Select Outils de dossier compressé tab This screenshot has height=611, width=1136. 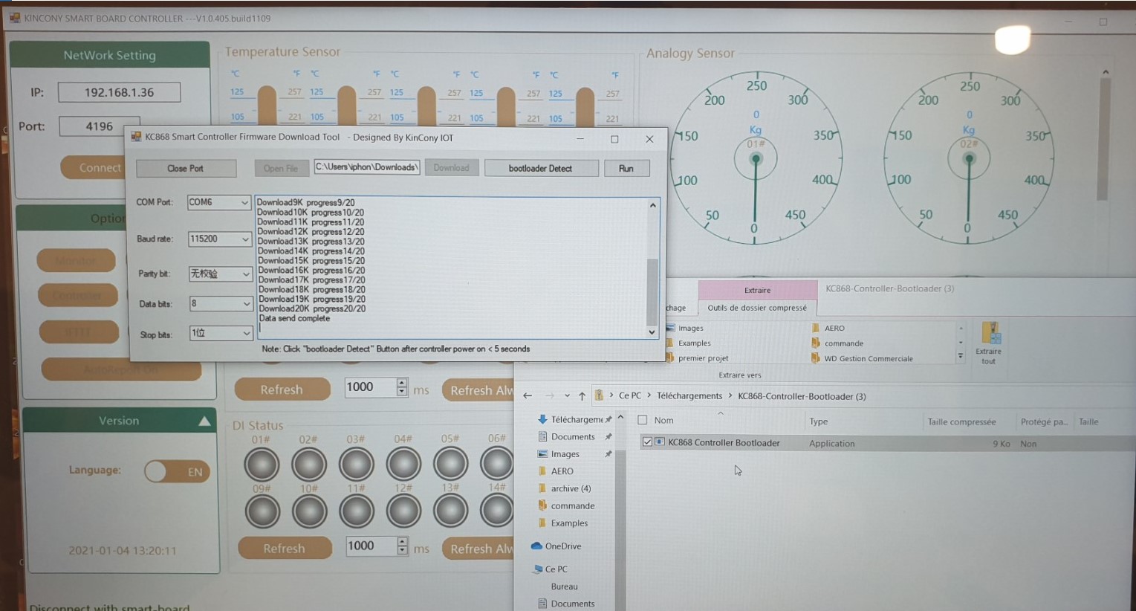point(756,308)
